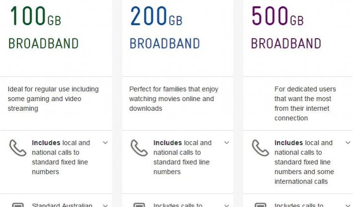353x207 pixels.
Task: Click the "Ideal for regular use" description
Action: [53, 99]
